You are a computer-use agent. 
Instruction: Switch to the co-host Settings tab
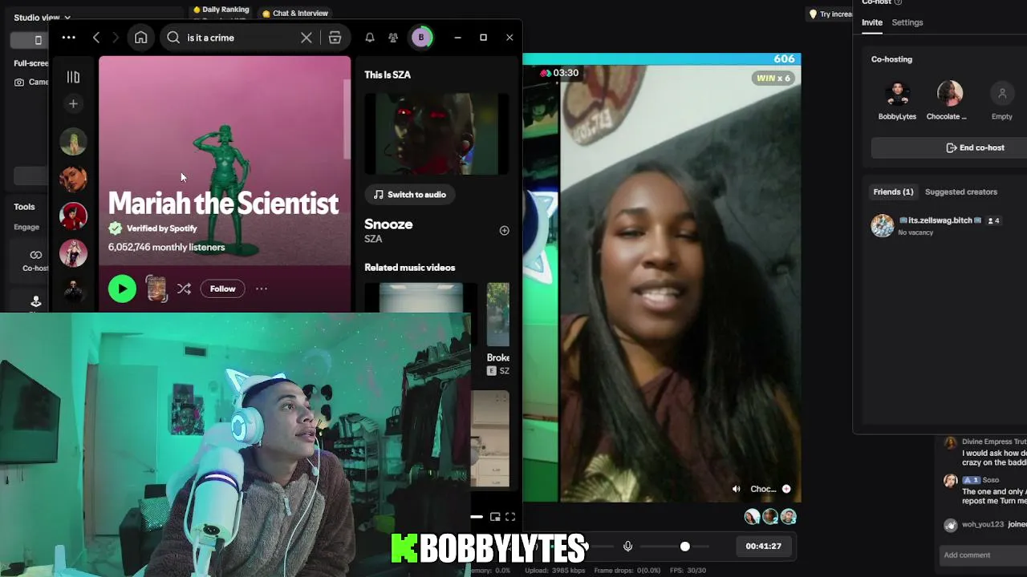[907, 22]
